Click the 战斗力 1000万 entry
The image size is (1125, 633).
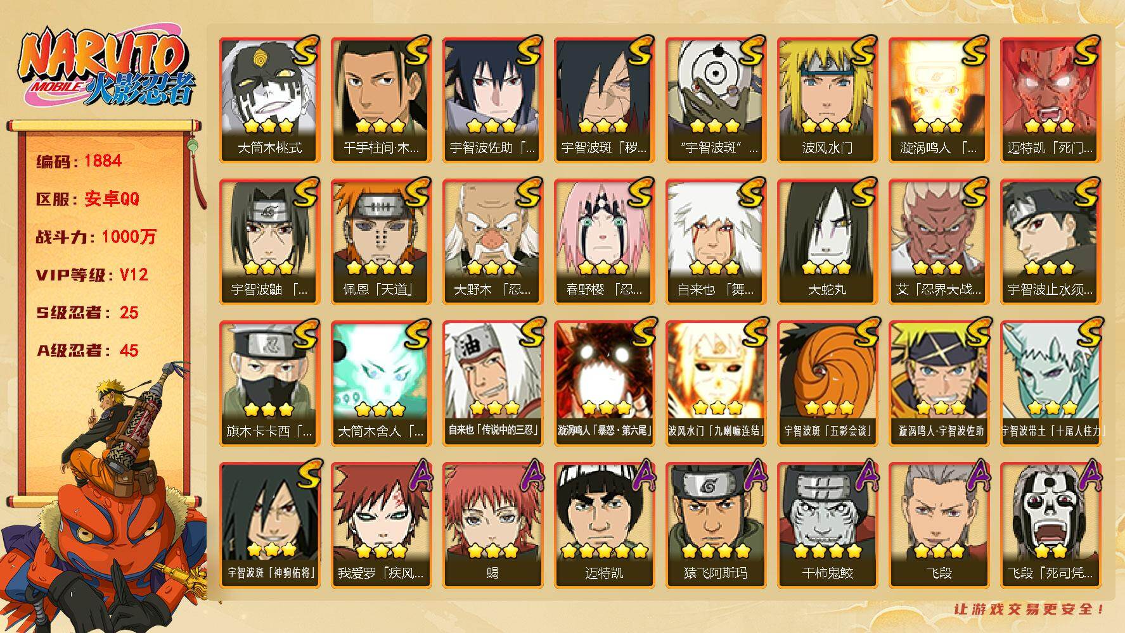(x=96, y=237)
